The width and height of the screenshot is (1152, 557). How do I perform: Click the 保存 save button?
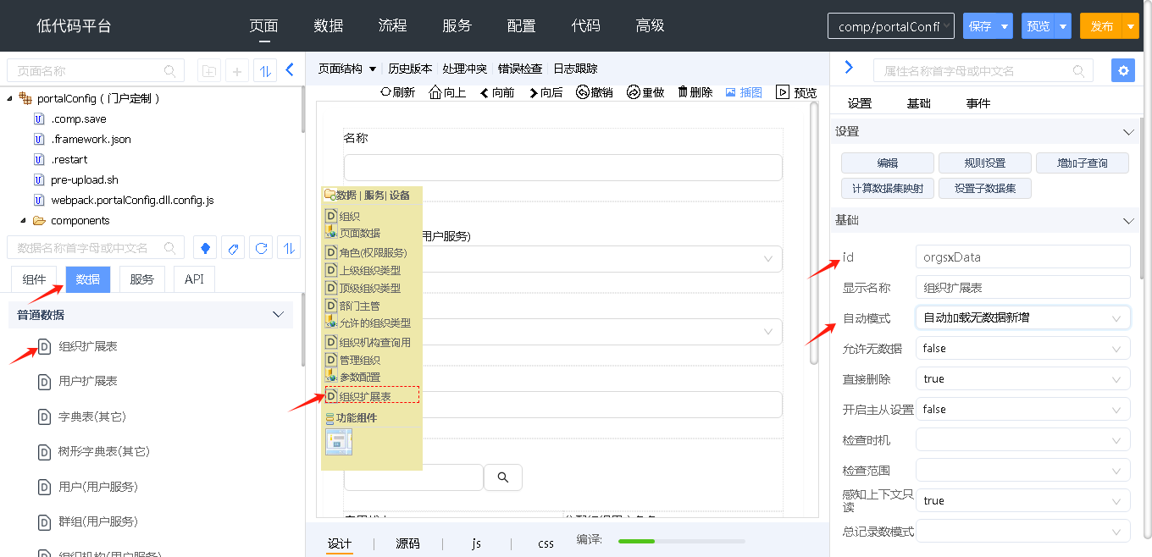point(980,26)
